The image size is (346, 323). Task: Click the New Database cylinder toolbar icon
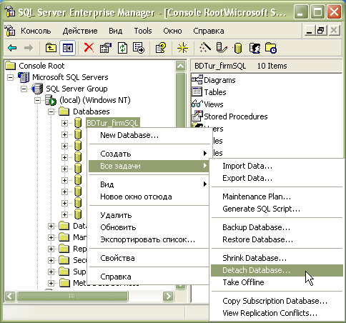pyautogui.click(x=237, y=48)
